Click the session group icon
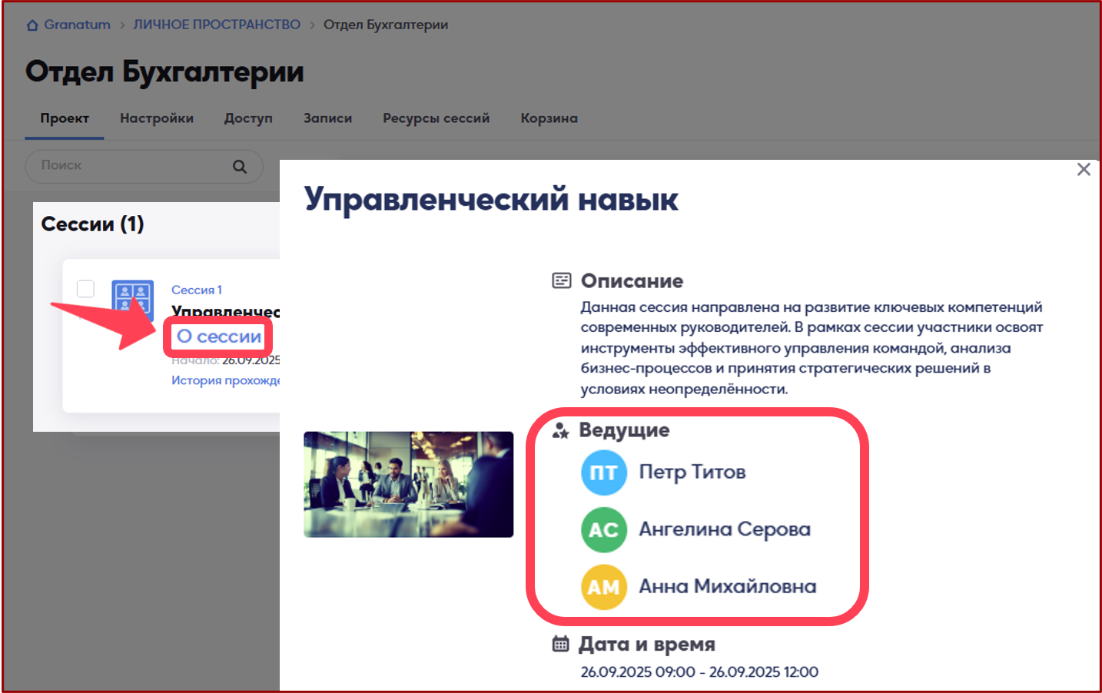Viewport: 1102px width, 693px height. pyautogui.click(x=132, y=296)
